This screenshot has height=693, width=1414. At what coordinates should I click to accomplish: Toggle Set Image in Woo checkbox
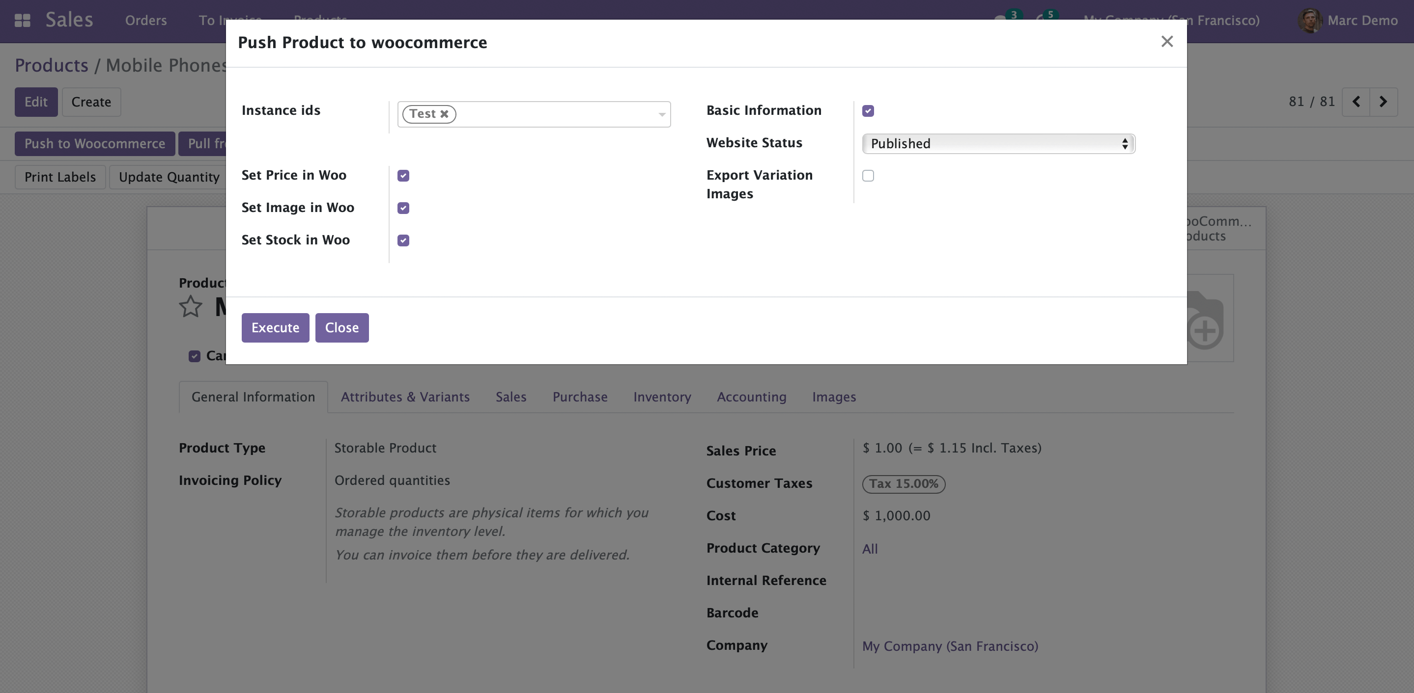[403, 208]
